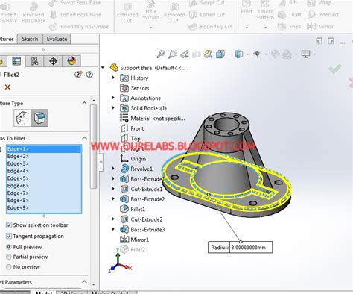Click the Boundary Boss/Base tool
This screenshot has height=294, width=353.
(x=79, y=27)
